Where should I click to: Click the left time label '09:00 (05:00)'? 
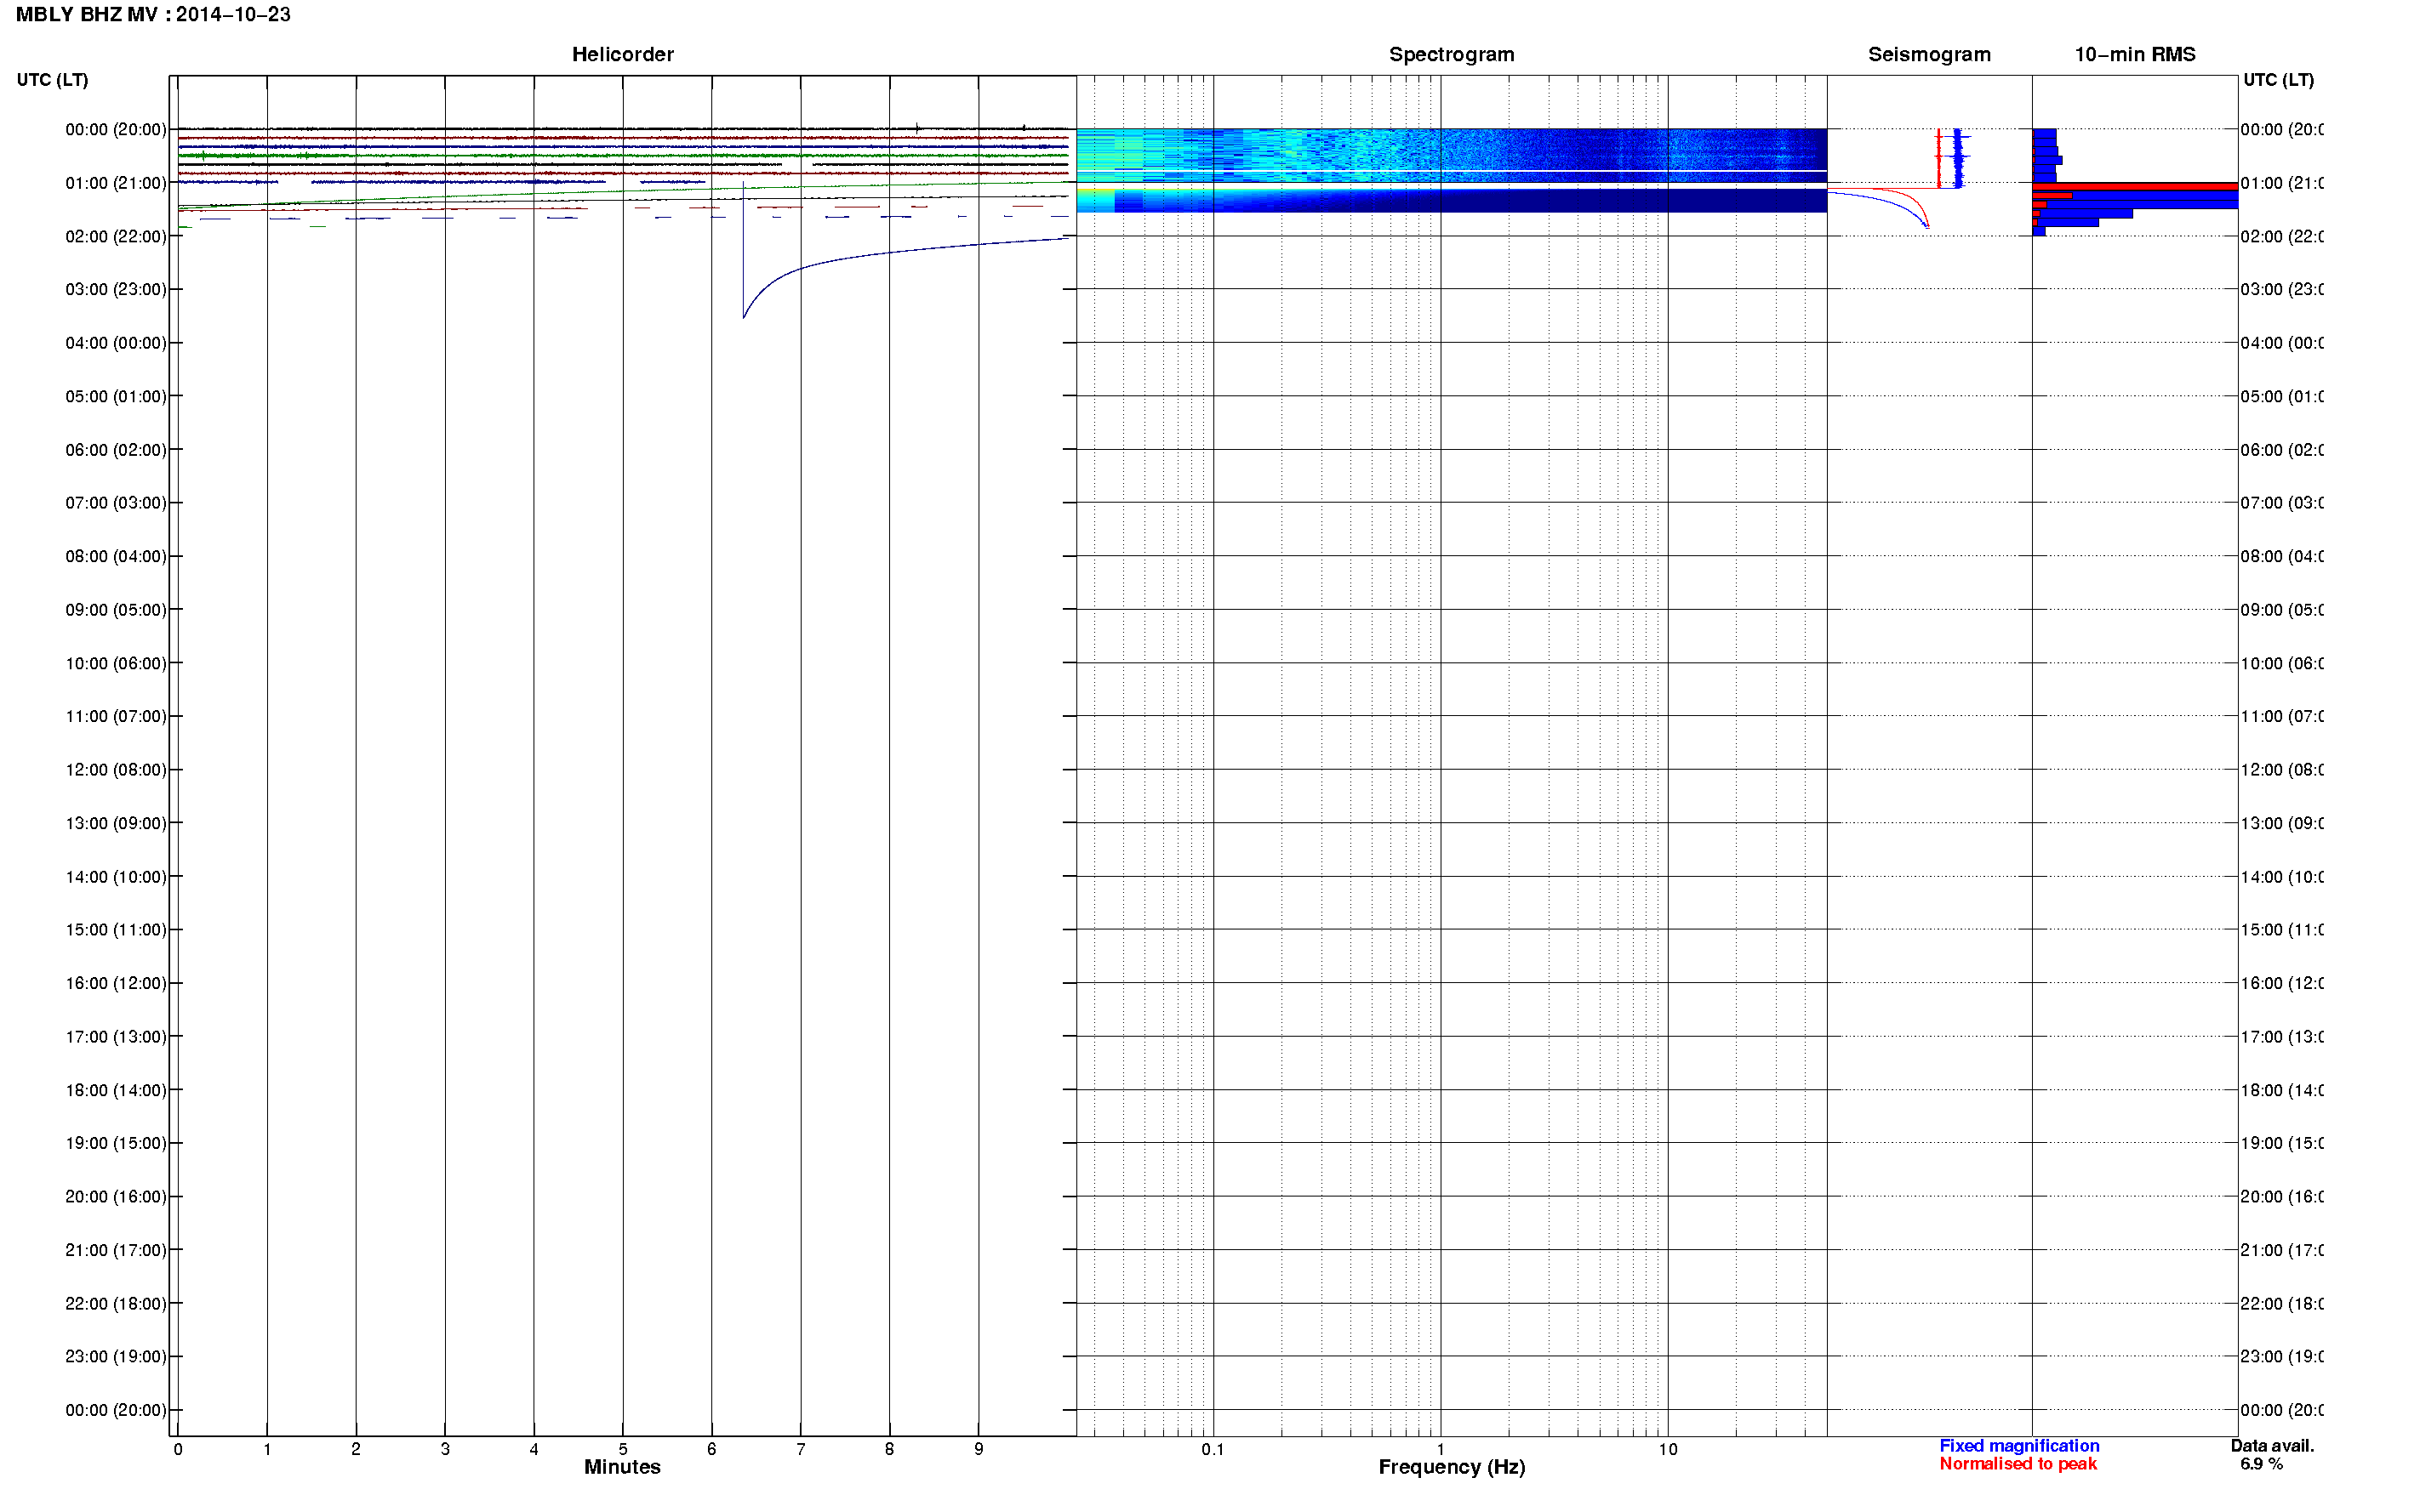116,610
